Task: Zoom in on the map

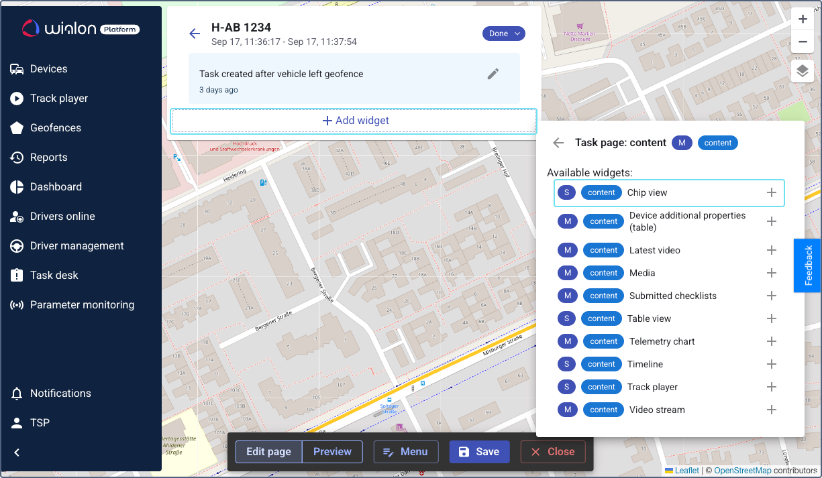Action: tap(803, 19)
